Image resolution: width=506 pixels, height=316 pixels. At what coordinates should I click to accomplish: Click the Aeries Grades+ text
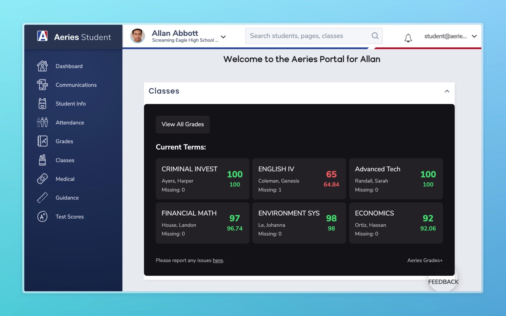click(x=425, y=260)
